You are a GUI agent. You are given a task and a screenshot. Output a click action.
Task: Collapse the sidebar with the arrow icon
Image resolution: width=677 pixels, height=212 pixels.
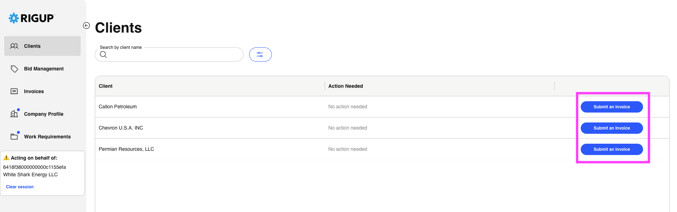[86, 25]
